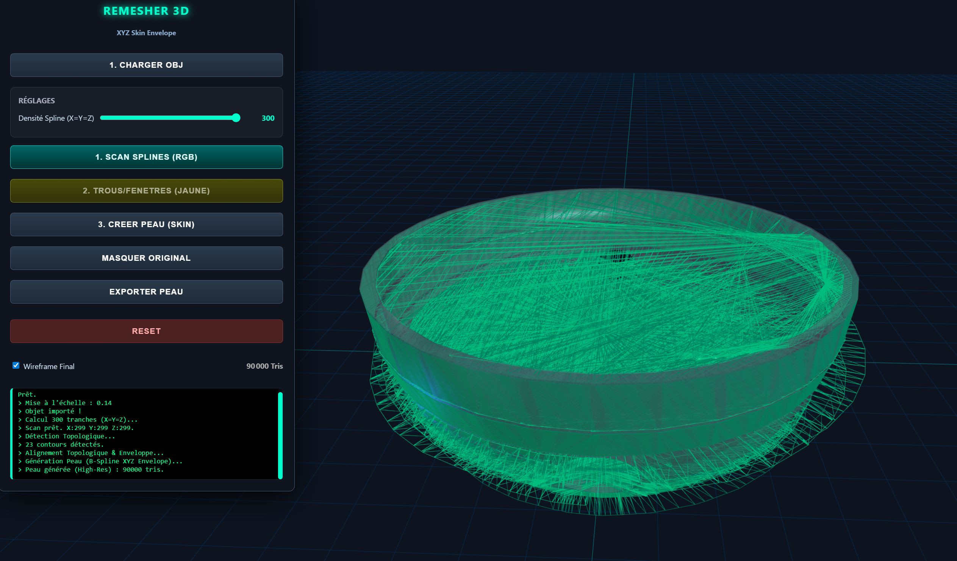
Task: Click the XYZ Skin Envelope subtitle
Action: tap(146, 33)
